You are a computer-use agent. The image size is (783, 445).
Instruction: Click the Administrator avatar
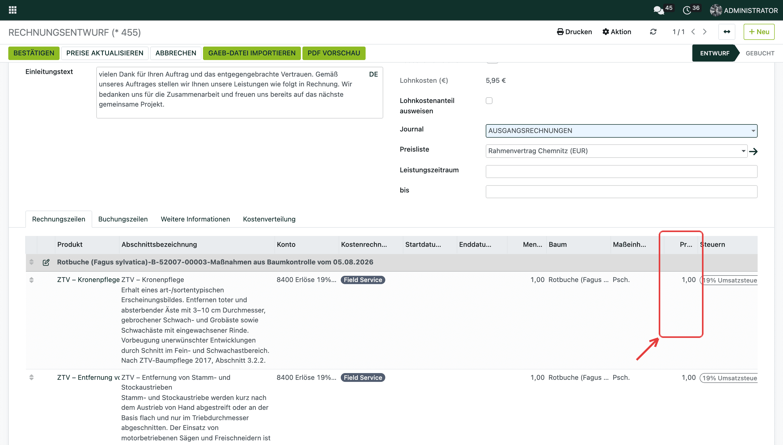click(716, 10)
